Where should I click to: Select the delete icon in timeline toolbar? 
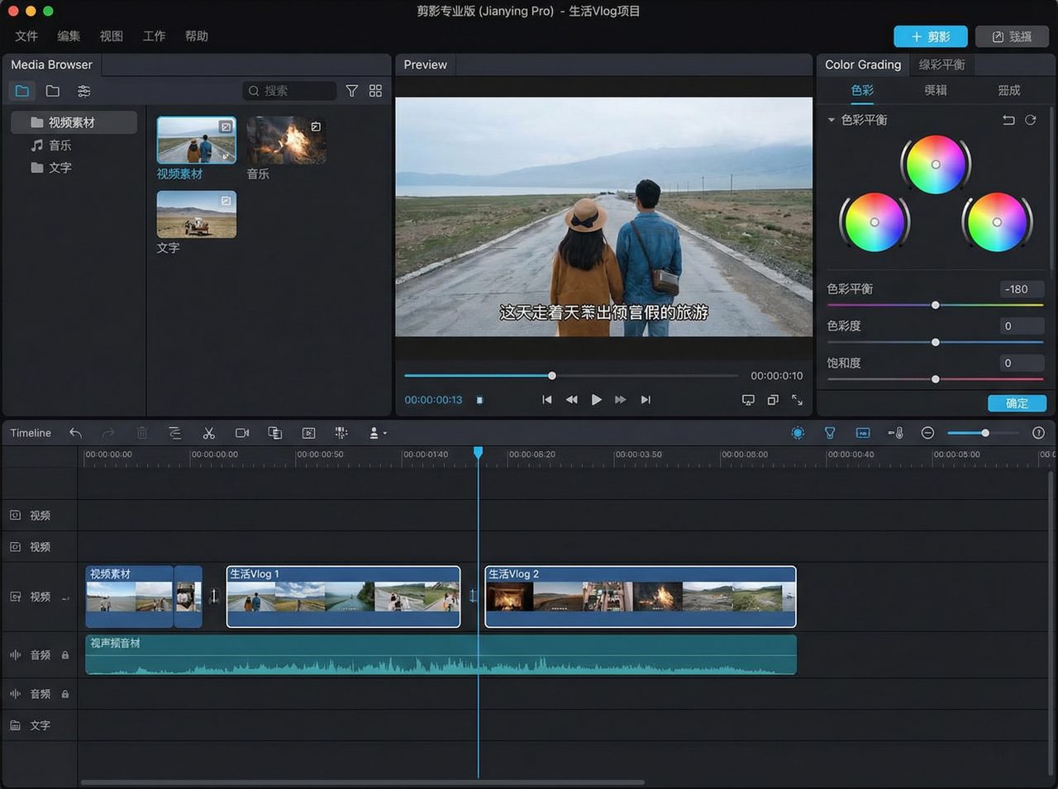tap(141, 432)
